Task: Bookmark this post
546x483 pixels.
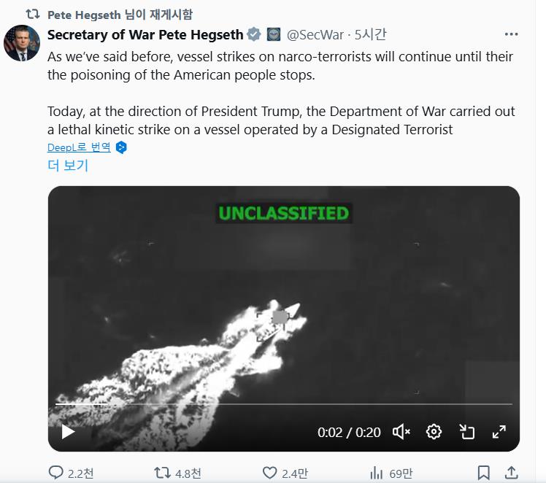Action: 483,473
